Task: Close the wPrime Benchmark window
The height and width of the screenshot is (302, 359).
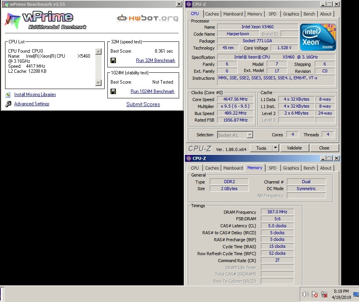Action: (179, 4)
